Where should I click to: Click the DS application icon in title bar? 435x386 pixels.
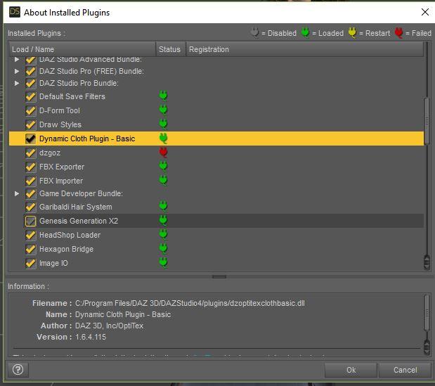pos(15,12)
